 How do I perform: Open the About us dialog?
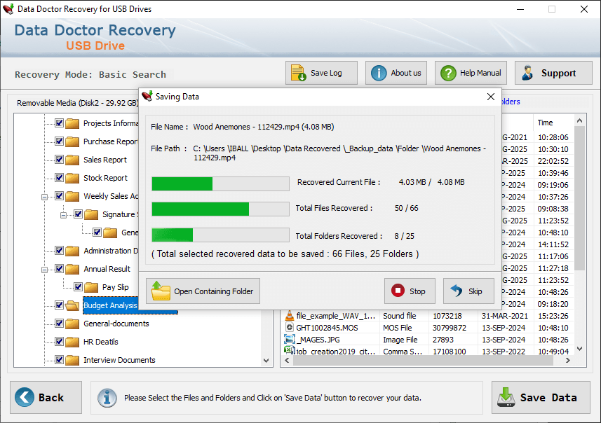tap(396, 73)
